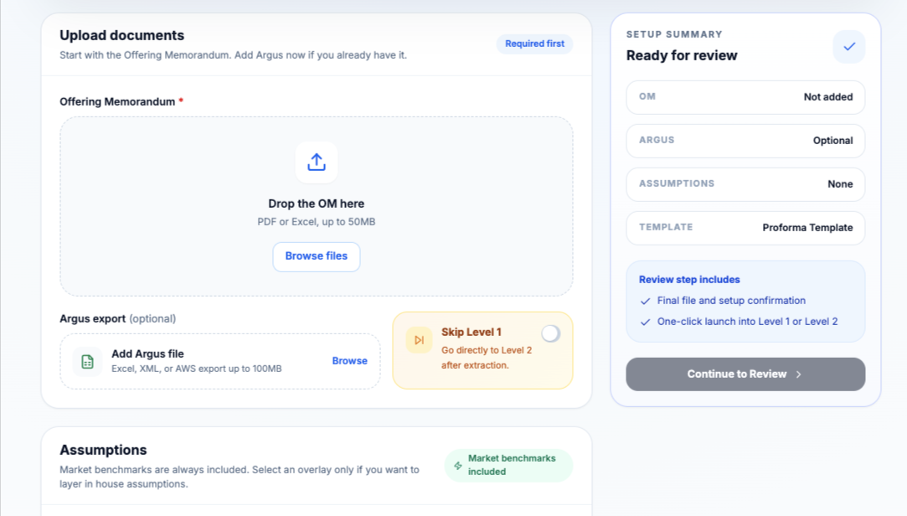Open the Assumptions None summary row
This screenshot has height=516, width=907.
pos(745,184)
